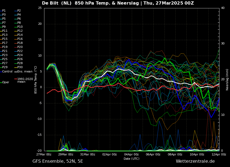
Task: Select the P8 legend label
Action: click(19, 23)
